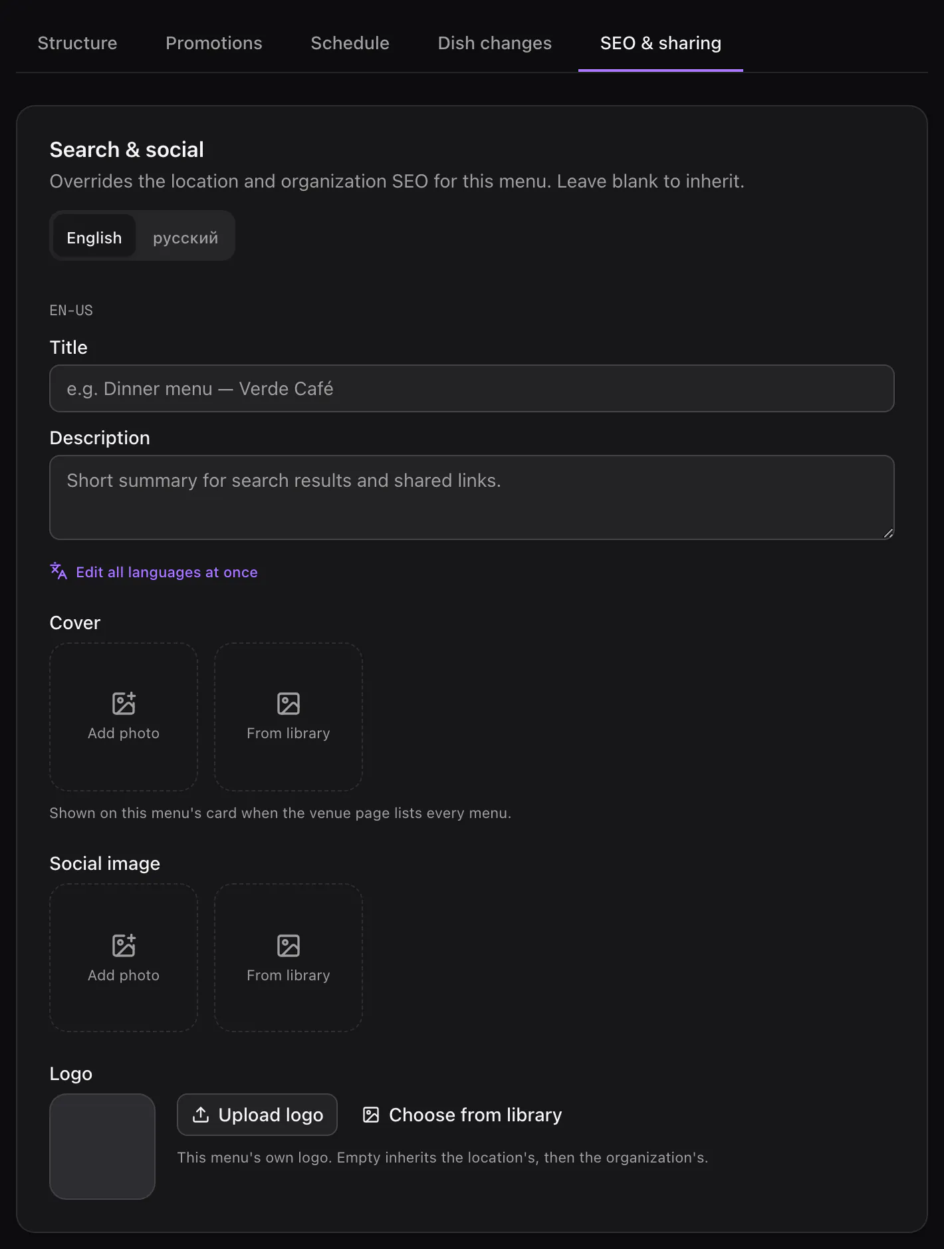Click the image icon beside Choose from library
Viewport: 944px width, 1249px height.
pyautogui.click(x=371, y=1115)
